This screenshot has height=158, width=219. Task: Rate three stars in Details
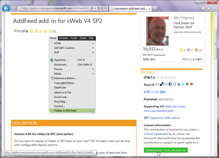coord(166,77)
